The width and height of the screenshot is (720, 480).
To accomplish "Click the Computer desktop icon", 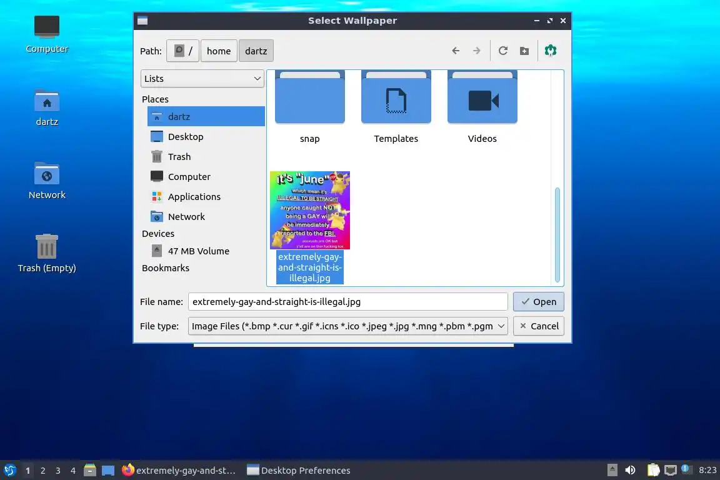I will coord(47,34).
